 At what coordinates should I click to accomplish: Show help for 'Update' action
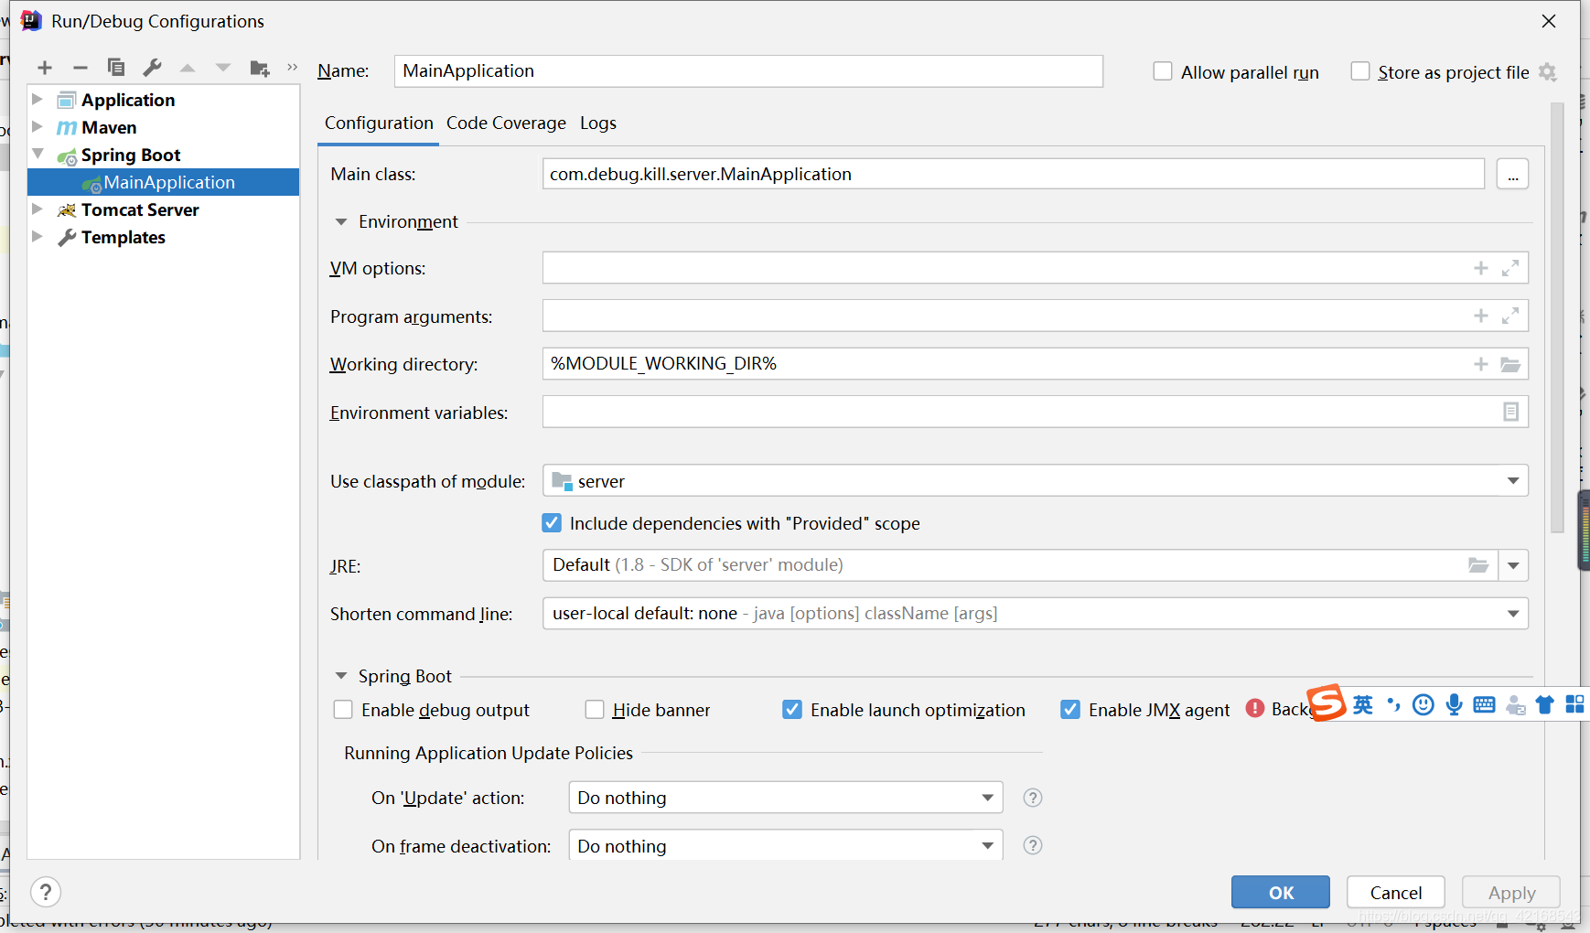[x=1033, y=798]
